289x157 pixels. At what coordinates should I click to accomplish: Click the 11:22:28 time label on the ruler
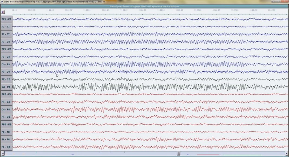[235, 10]
